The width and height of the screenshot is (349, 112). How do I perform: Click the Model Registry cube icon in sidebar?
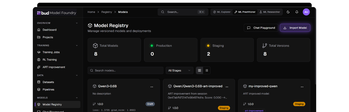point(39,104)
